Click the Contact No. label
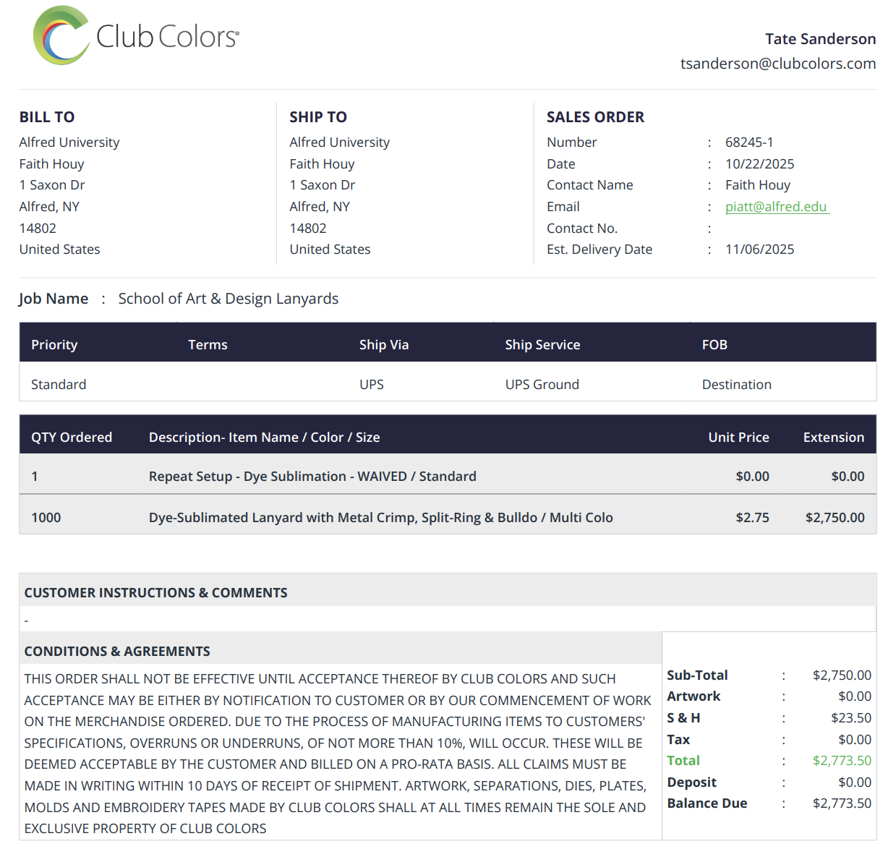This screenshot has width=896, height=849. 582,229
